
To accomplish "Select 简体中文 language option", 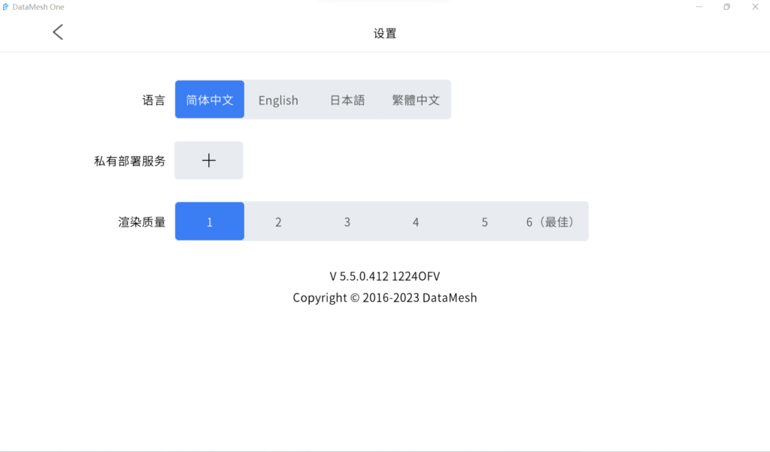I will point(210,100).
